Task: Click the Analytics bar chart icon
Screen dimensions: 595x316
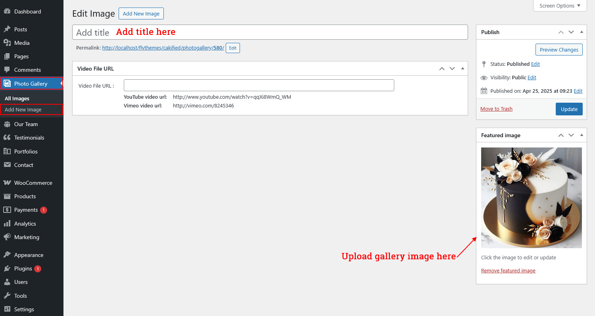Action: [7, 224]
